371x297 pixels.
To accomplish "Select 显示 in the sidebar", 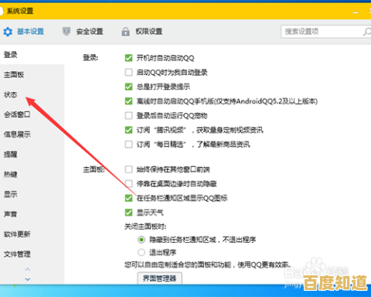I will point(10,194).
